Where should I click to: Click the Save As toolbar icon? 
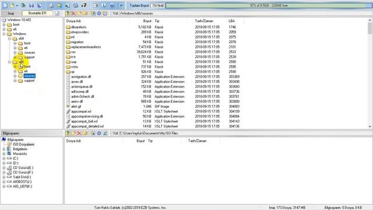point(40,5)
